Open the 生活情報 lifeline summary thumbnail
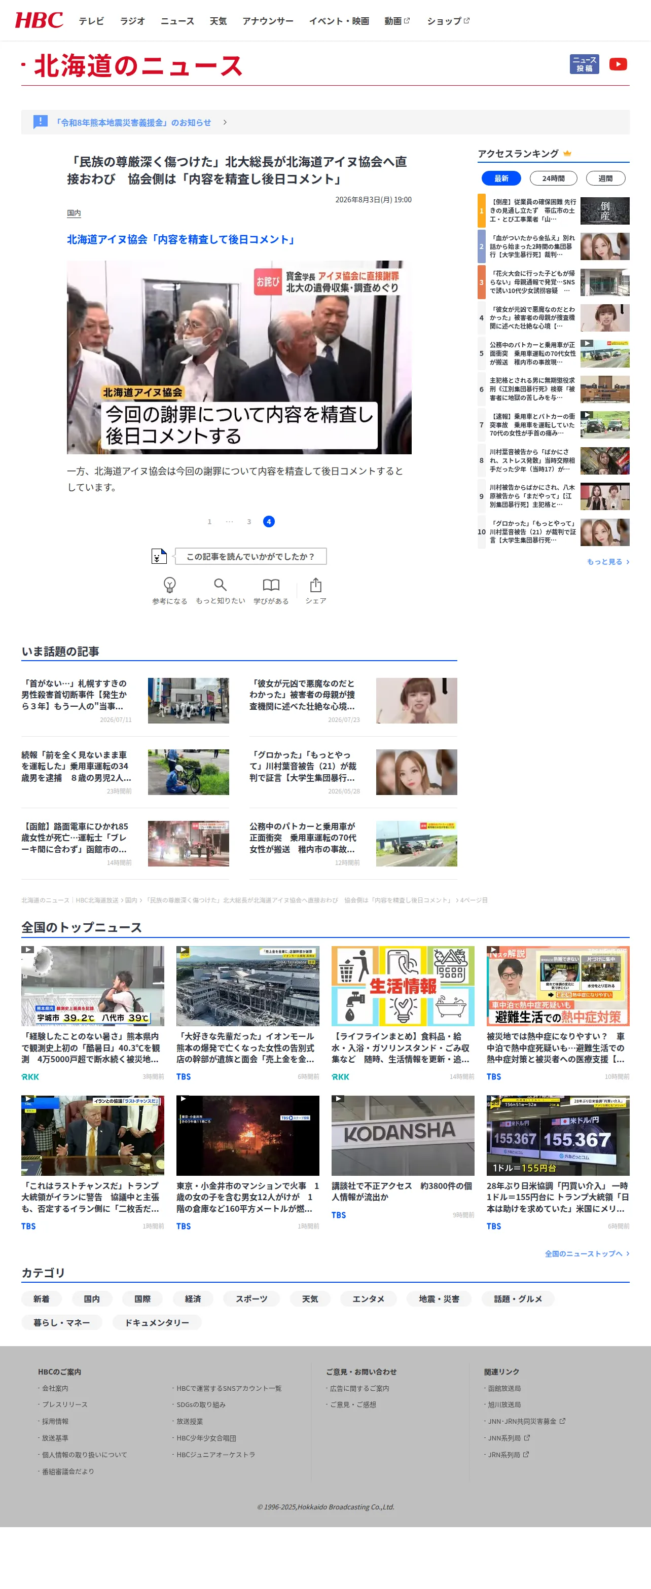Viewport: 651px width, 1589px height. pyautogui.click(x=403, y=986)
